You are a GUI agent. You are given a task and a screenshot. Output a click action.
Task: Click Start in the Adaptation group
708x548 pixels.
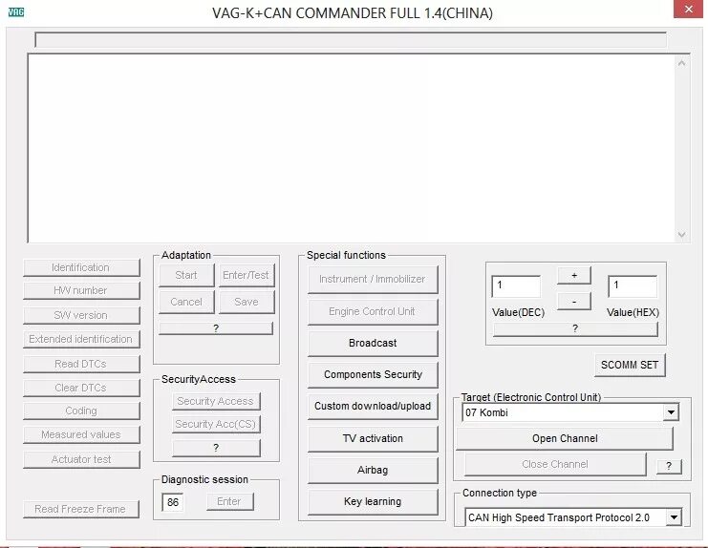[x=186, y=275]
